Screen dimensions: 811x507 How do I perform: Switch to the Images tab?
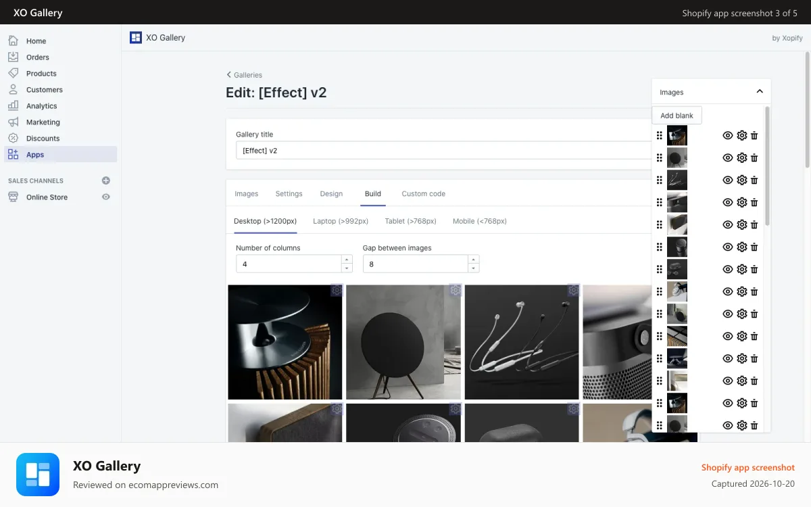point(246,193)
